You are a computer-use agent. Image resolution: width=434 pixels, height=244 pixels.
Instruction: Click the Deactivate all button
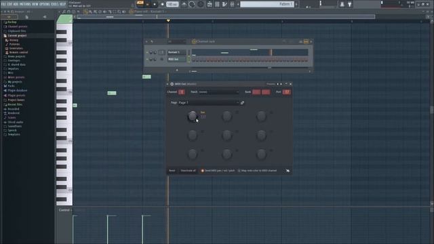[189, 171]
